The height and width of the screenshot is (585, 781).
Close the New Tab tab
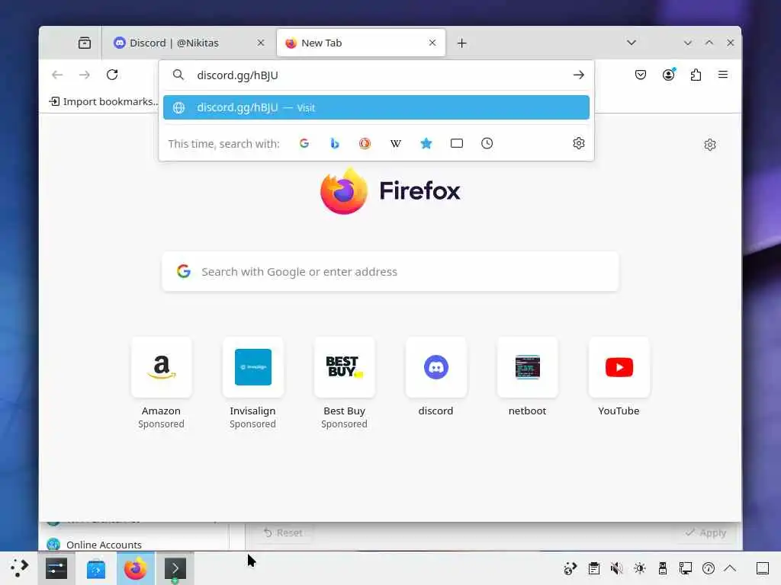tap(432, 43)
